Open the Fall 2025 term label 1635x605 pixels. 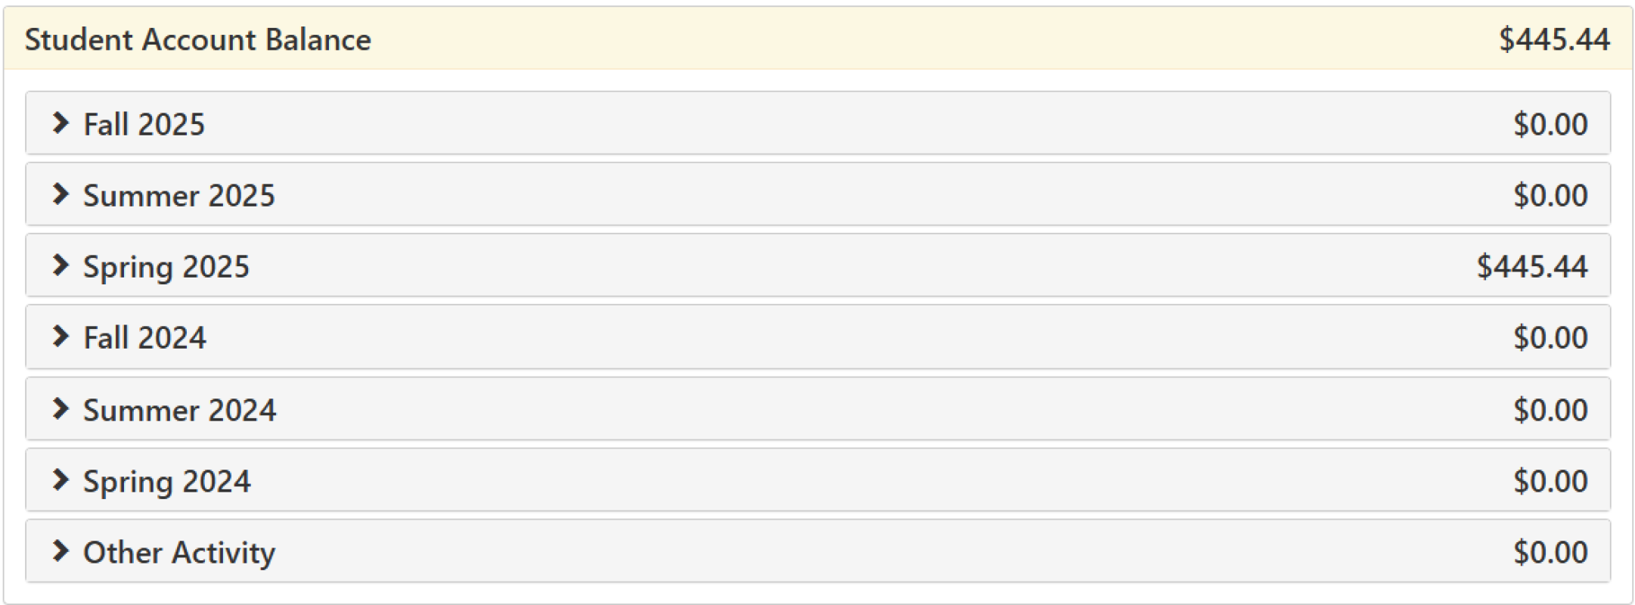[x=144, y=125]
